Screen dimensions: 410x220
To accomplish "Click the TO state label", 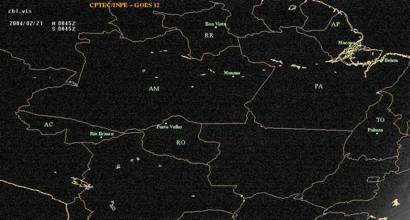I will click(x=380, y=120).
